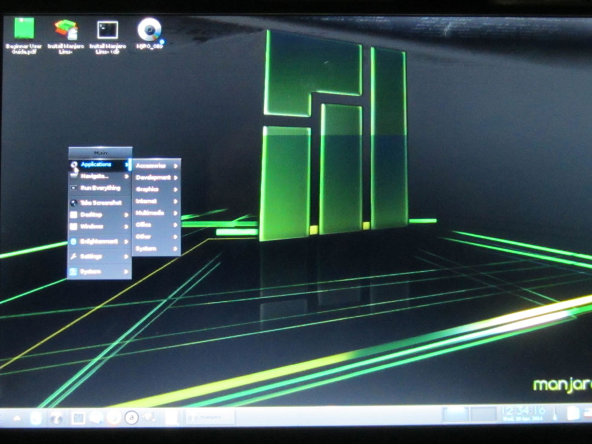Expand the Multimedia category

[156, 213]
